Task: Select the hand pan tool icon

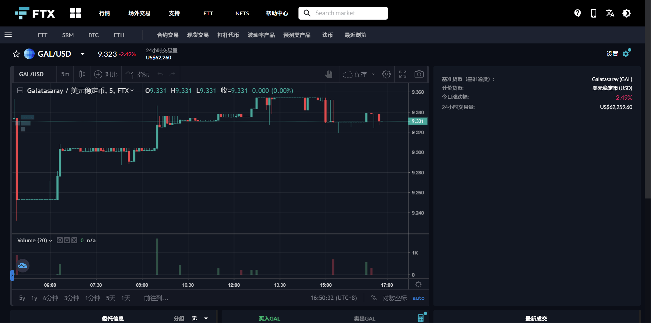Action: (328, 74)
